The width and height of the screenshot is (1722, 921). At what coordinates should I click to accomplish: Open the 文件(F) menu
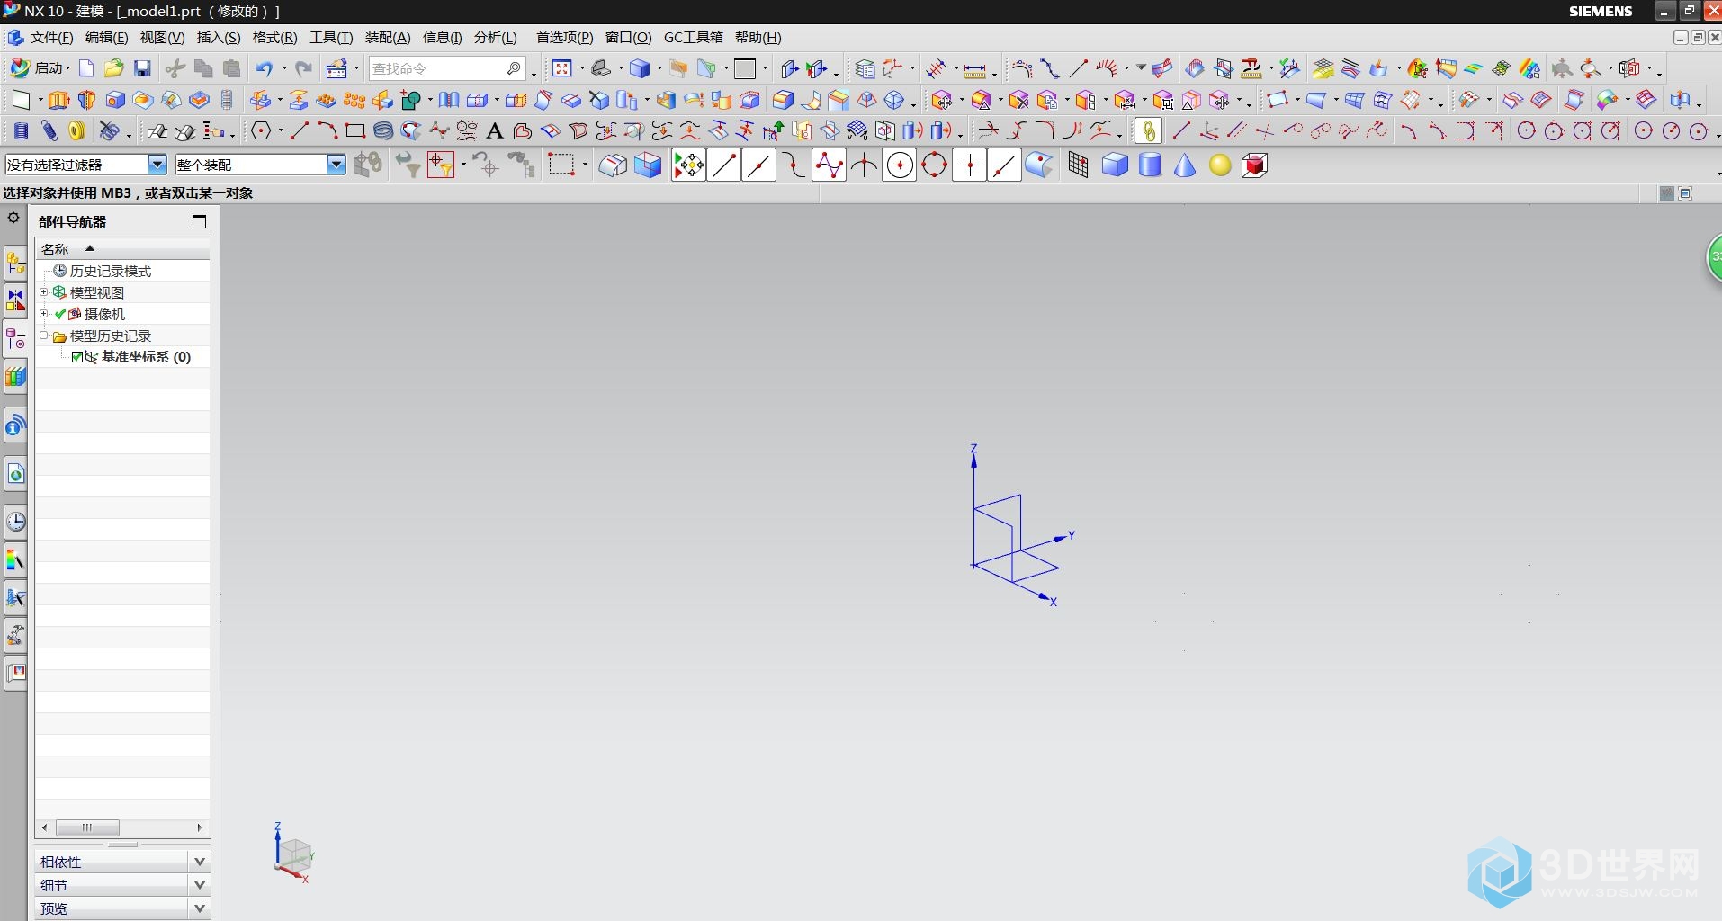(51, 38)
